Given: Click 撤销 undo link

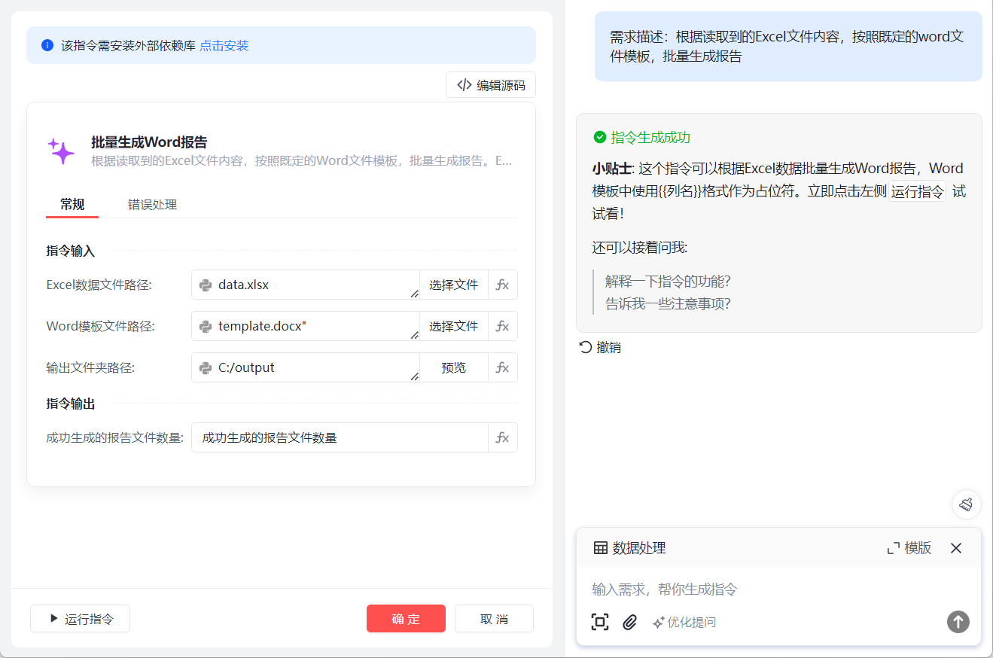Looking at the screenshot, I should tap(600, 347).
